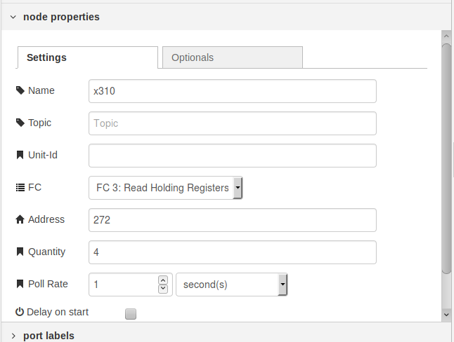The image size is (454, 342).
Task: Switch to the Optionals tab
Action: pos(233,57)
